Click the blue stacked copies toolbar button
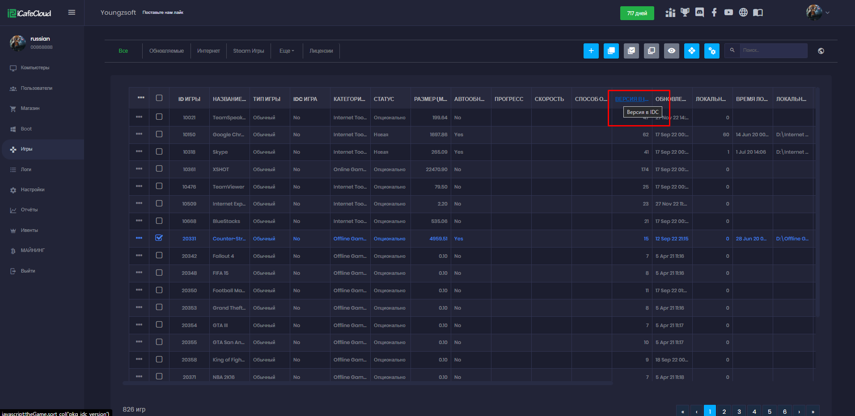Viewport: 855px width, 416px height. point(611,51)
